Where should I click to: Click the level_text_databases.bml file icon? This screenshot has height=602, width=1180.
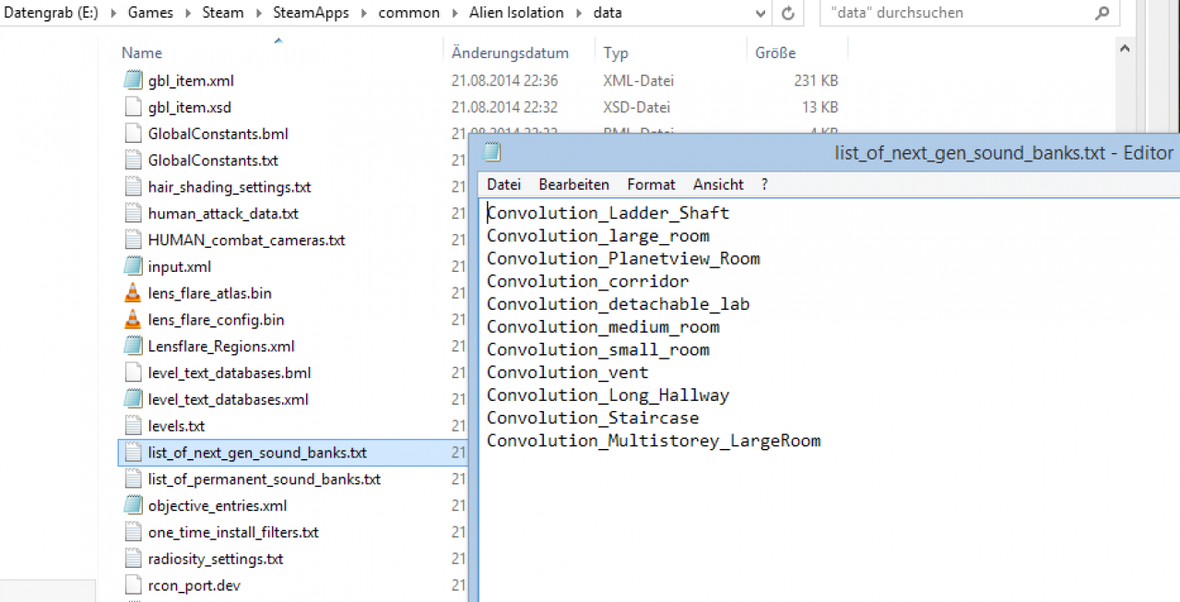(133, 373)
